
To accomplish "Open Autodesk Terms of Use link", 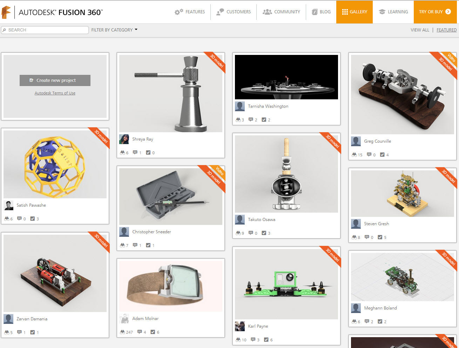I will [55, 93].
